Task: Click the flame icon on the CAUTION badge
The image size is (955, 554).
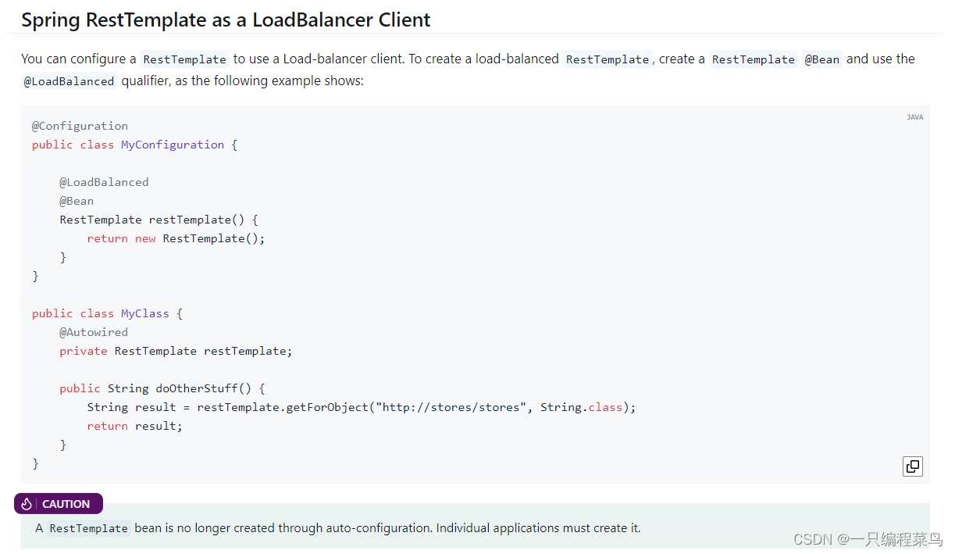Action: click(26, 503)
